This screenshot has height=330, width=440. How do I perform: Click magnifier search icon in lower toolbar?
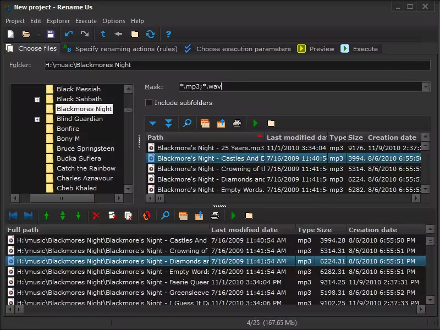click(x=166, y=216)
